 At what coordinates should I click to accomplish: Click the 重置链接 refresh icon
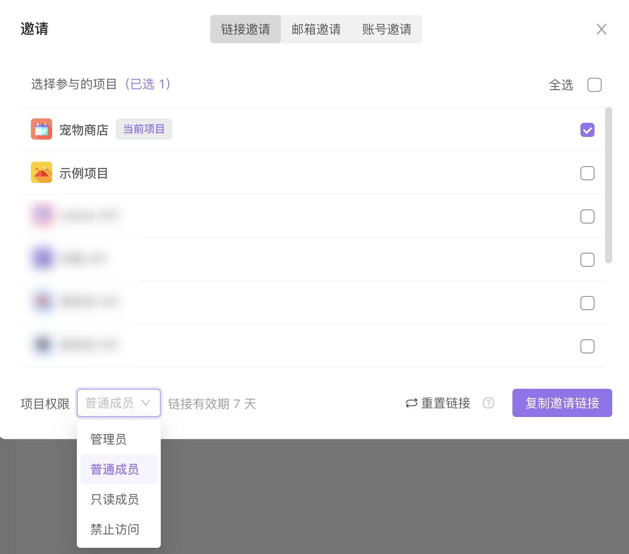pyautogui.click(x=411, y=403)
